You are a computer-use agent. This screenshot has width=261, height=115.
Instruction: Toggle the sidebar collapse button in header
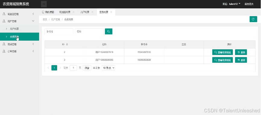[x=44, y=4]
